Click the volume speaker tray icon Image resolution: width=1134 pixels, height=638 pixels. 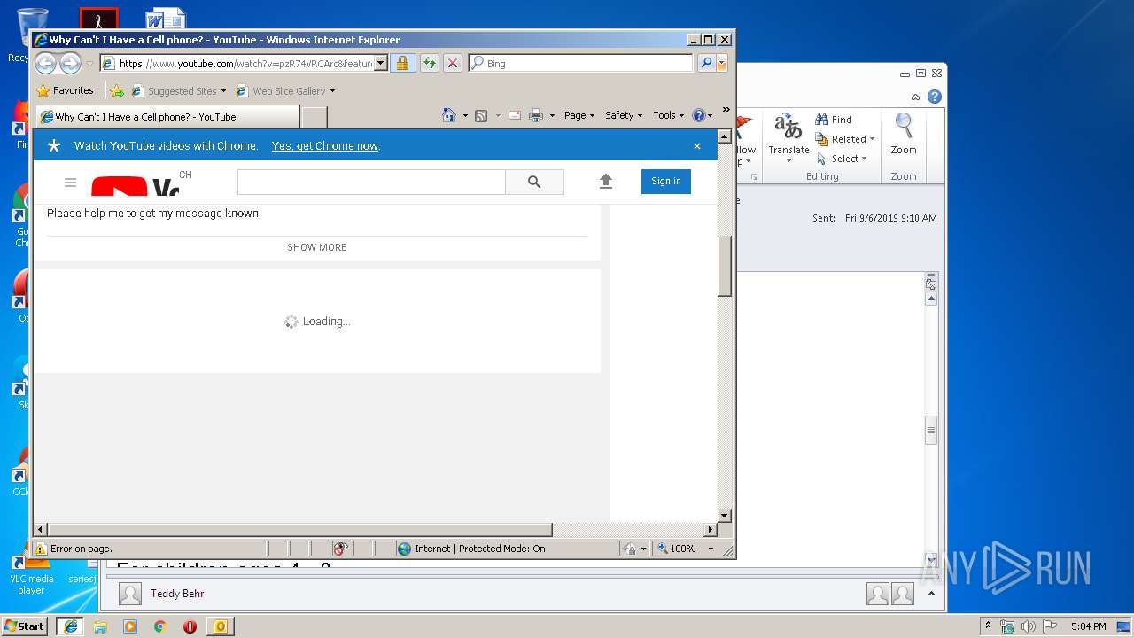[x=1029, y=626]
